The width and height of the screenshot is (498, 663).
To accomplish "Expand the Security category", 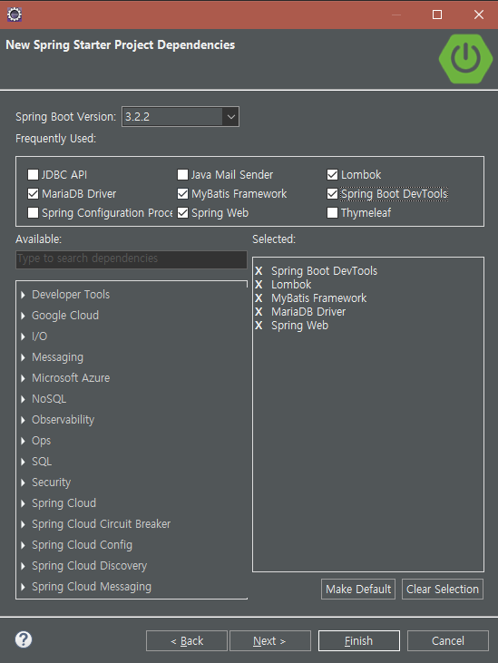I will (x=23, y=483).
